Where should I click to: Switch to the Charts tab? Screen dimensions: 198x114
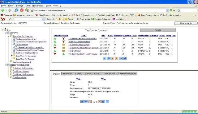[x=78, y=74]
